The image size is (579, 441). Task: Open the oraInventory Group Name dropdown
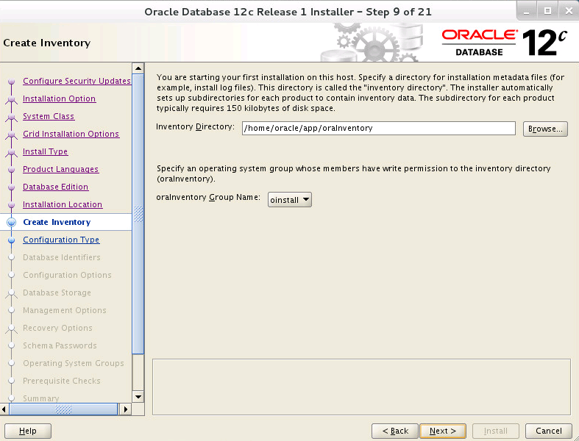[x=290, y=200]
